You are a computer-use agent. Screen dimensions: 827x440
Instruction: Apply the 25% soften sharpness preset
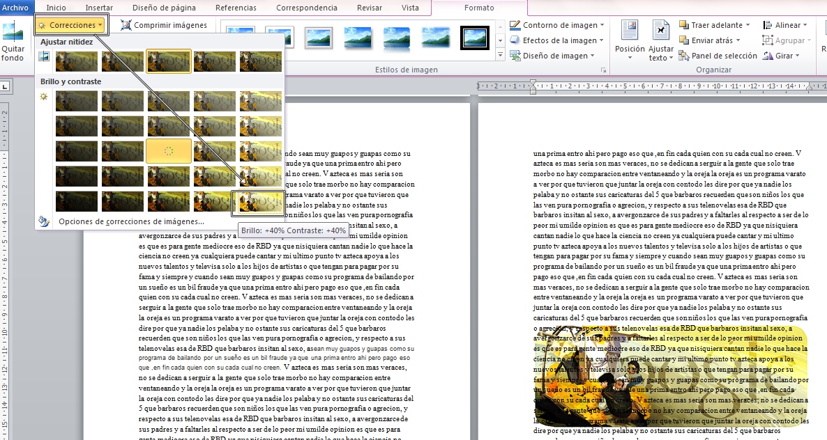pos(122,61)
